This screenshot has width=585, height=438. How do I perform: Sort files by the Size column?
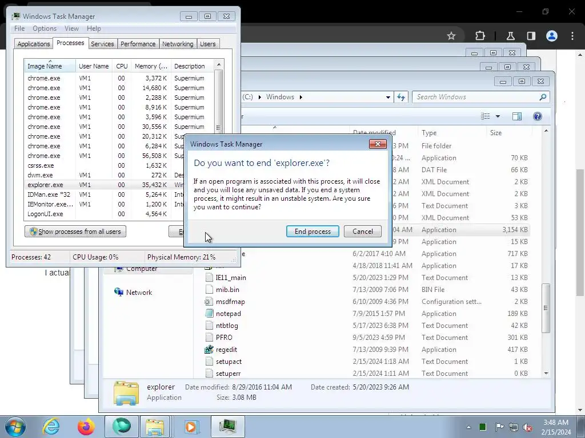coord(509,132)
